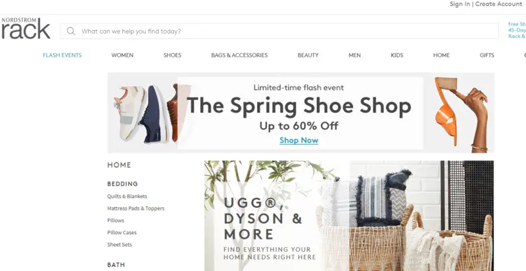Open the Kids category
Image resolution: width=526 pixels, height=271 pixels.
(x=397, y=55)
